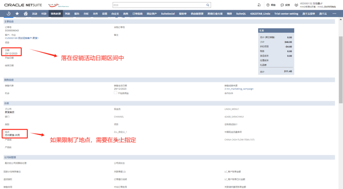Click the discount value -34.60
The image size is (343, 189).
(288, 47)
